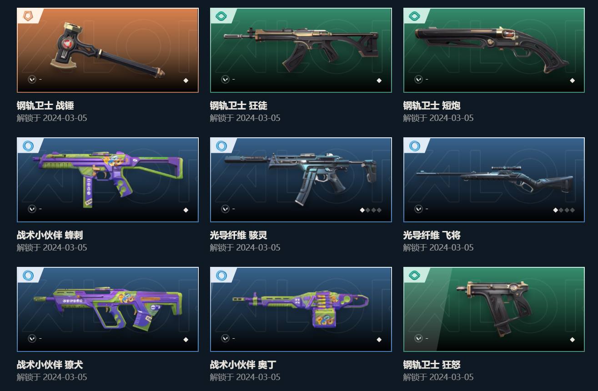Click the 钢轨卫士 短炮 title text
The image size is (598, 391).
432,105
